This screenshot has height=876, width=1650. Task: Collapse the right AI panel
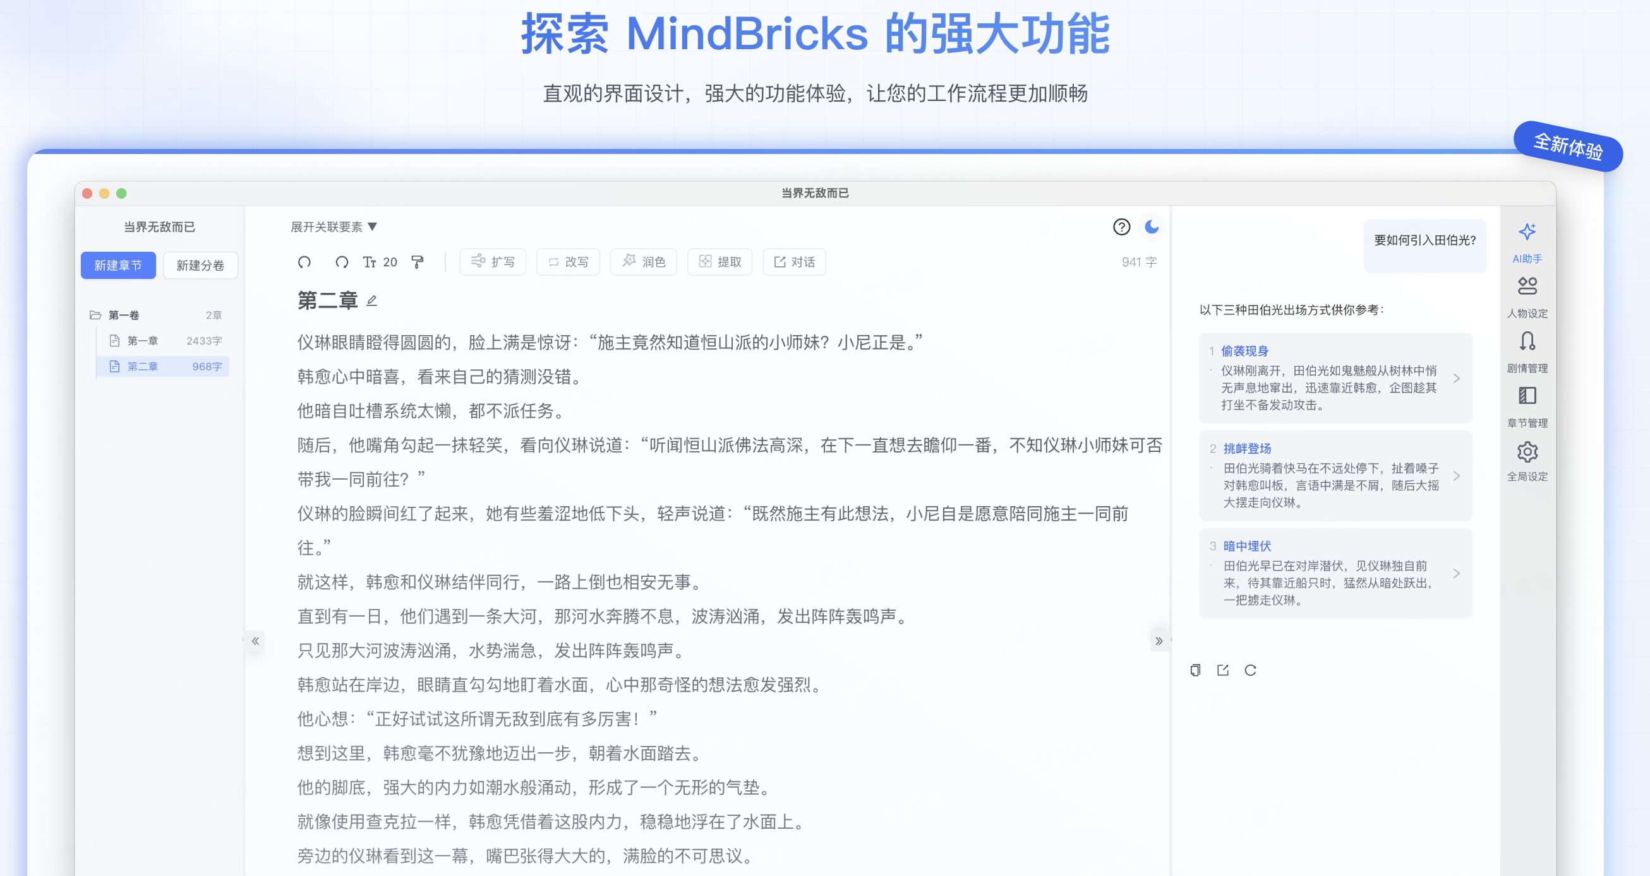[1158, 641]
